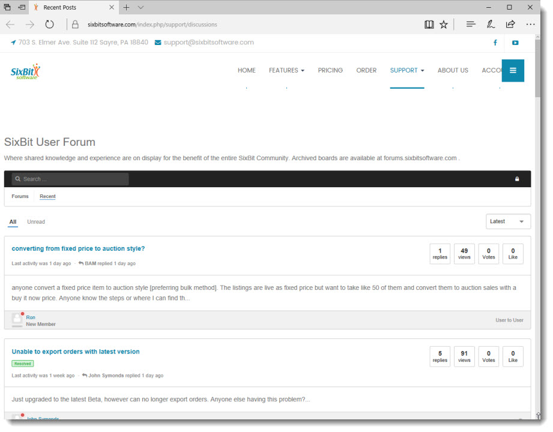
Task: Expand the FEATURES menu
Action: [x=286, y=70]
